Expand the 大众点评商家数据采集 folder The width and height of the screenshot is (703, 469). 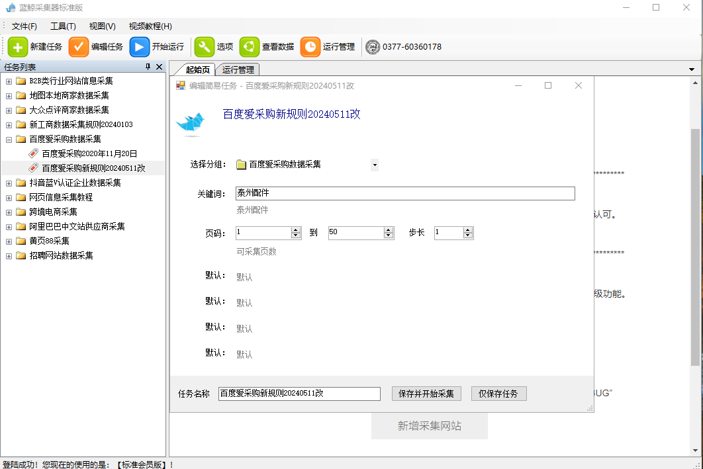pyautogui.click(x=9, y=110)
